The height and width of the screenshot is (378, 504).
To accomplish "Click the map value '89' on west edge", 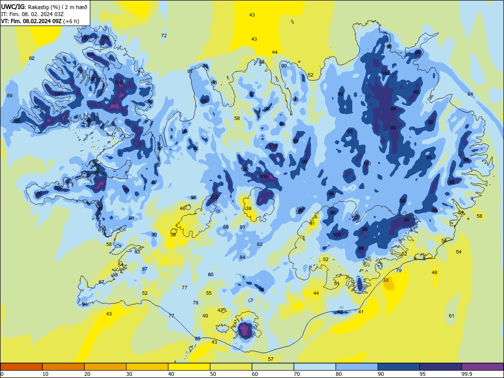I will 10,95.
